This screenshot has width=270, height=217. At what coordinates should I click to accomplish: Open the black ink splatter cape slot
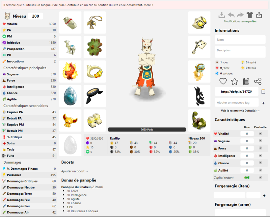tap(199, 96)
